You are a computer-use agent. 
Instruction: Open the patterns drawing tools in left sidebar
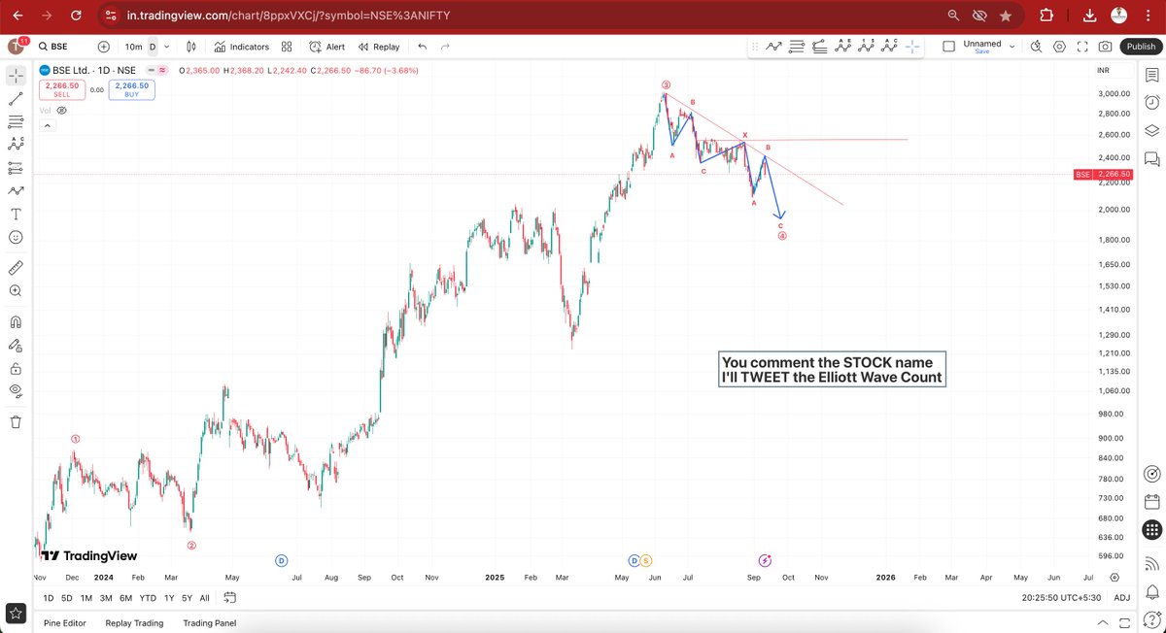16,145
